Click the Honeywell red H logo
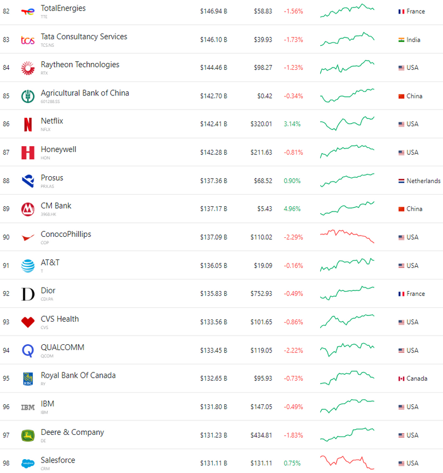 pyautogui.click(x=28, y=152)
